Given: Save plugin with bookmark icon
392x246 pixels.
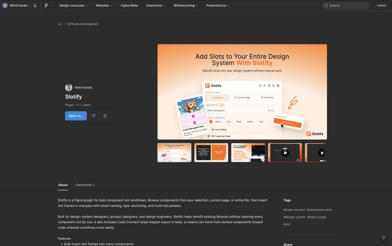Looking at the screenshot, I should (105, 116).
